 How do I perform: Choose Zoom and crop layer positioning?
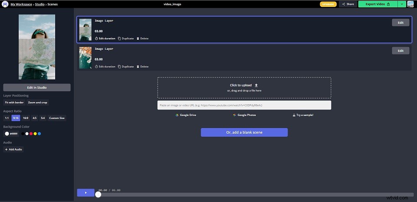[38, 103]
